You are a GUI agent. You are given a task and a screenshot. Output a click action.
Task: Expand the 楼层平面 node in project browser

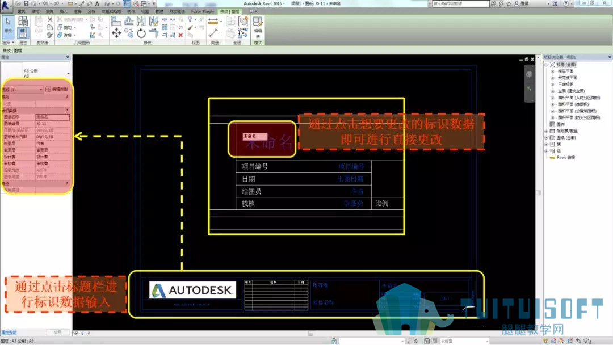click(x=552, y=71)
